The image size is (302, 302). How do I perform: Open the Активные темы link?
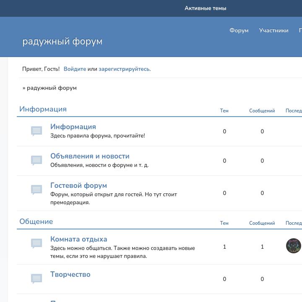205,8
